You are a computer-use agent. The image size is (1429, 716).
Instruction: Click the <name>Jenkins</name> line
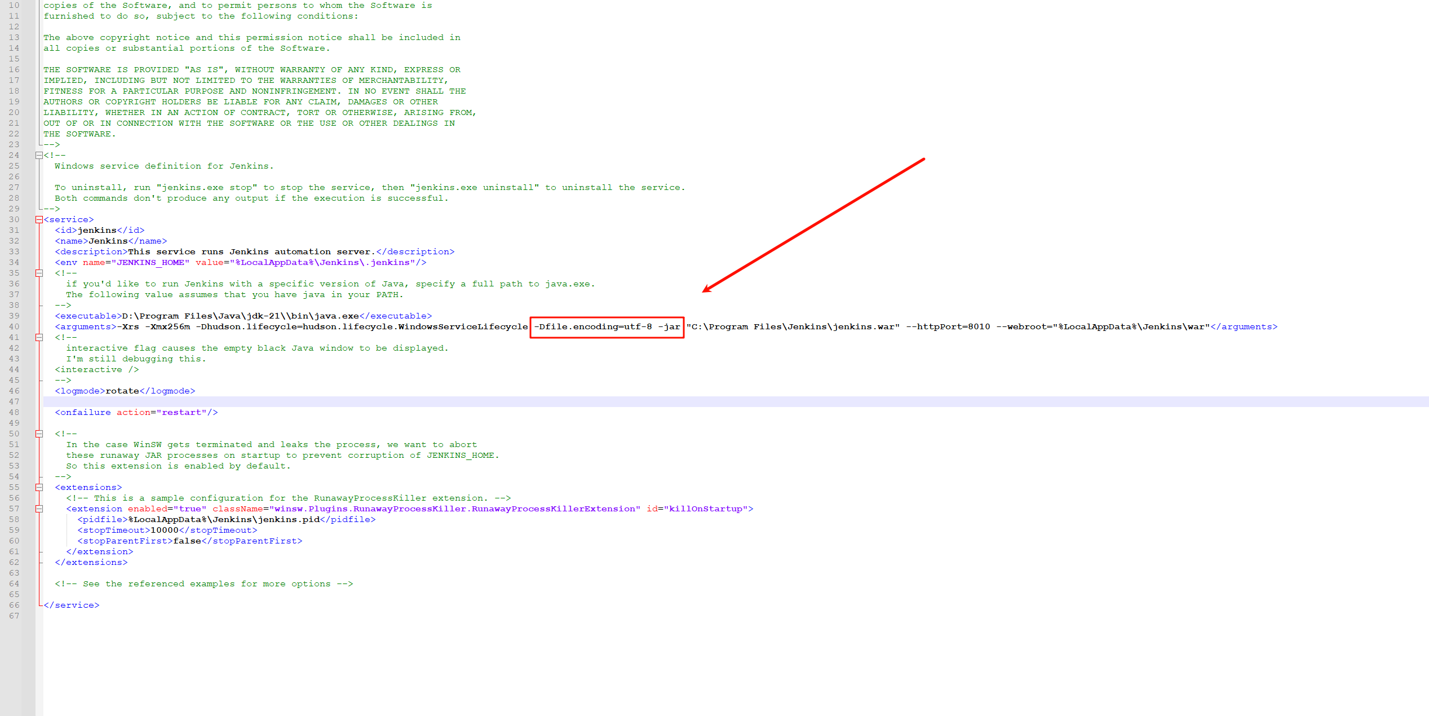tap(110, 241)
